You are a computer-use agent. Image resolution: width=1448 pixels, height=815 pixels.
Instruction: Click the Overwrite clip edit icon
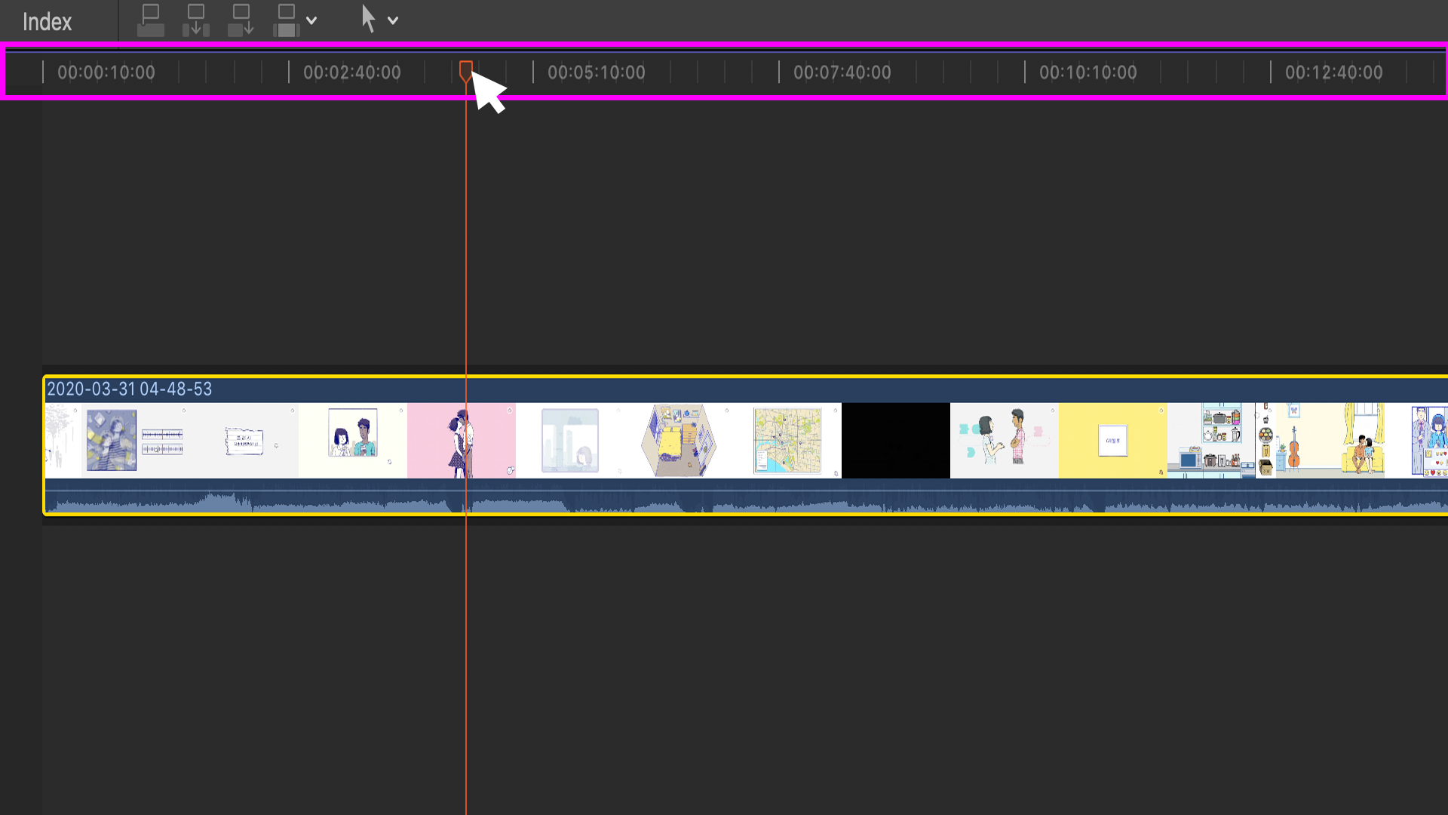pos(287,20)
